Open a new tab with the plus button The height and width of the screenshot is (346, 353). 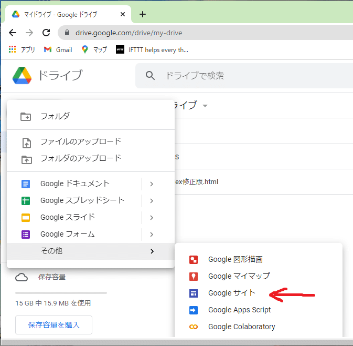143,14
